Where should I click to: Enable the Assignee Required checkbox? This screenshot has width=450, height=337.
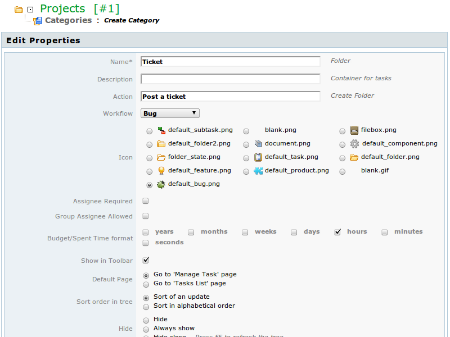(x=146, y=201)
